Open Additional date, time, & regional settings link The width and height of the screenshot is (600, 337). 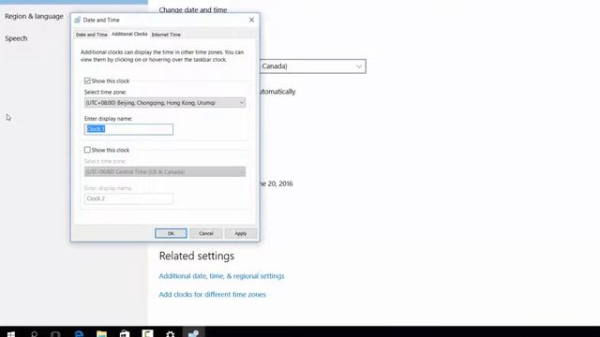tap(221, 276)
